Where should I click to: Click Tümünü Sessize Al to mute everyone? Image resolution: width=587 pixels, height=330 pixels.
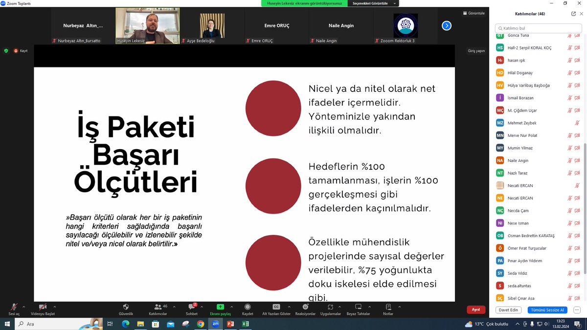point(547,309)
